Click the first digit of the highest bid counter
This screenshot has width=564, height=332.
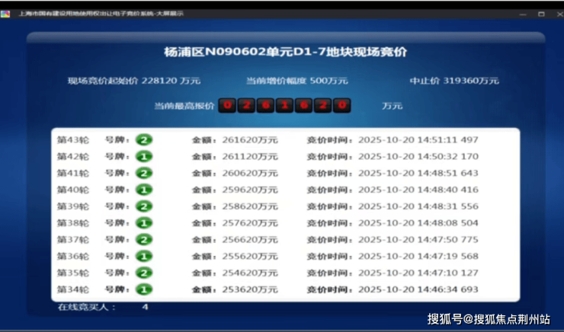(x=227, y=105)
